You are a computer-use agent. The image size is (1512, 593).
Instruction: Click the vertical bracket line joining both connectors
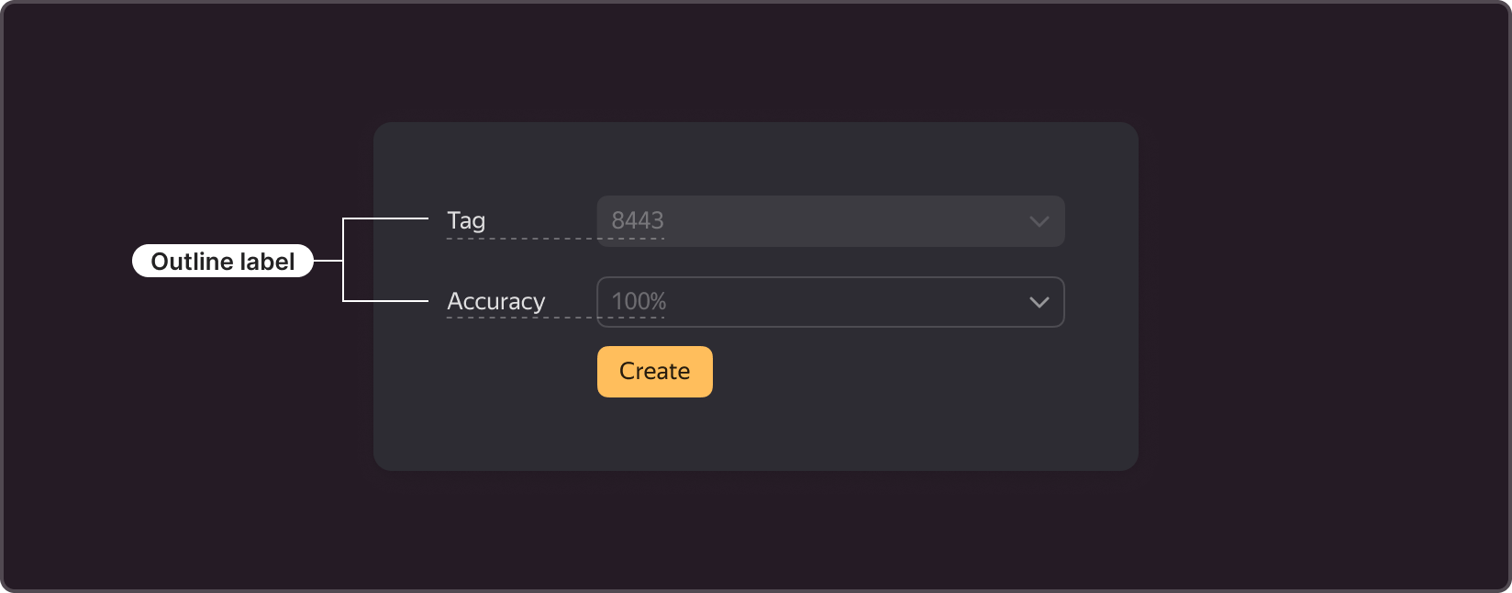pyautogui.click(x=343, y=260)
